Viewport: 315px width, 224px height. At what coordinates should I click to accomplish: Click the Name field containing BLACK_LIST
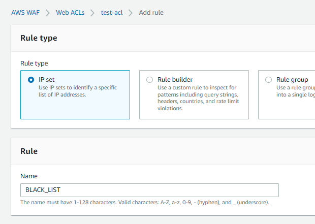149,190
